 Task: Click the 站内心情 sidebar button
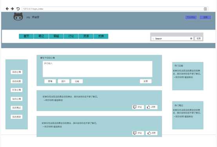(x=16, y=99)
